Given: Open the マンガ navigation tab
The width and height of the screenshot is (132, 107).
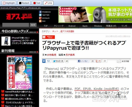Looking at the screenshot, I should (x=124, y=26).
